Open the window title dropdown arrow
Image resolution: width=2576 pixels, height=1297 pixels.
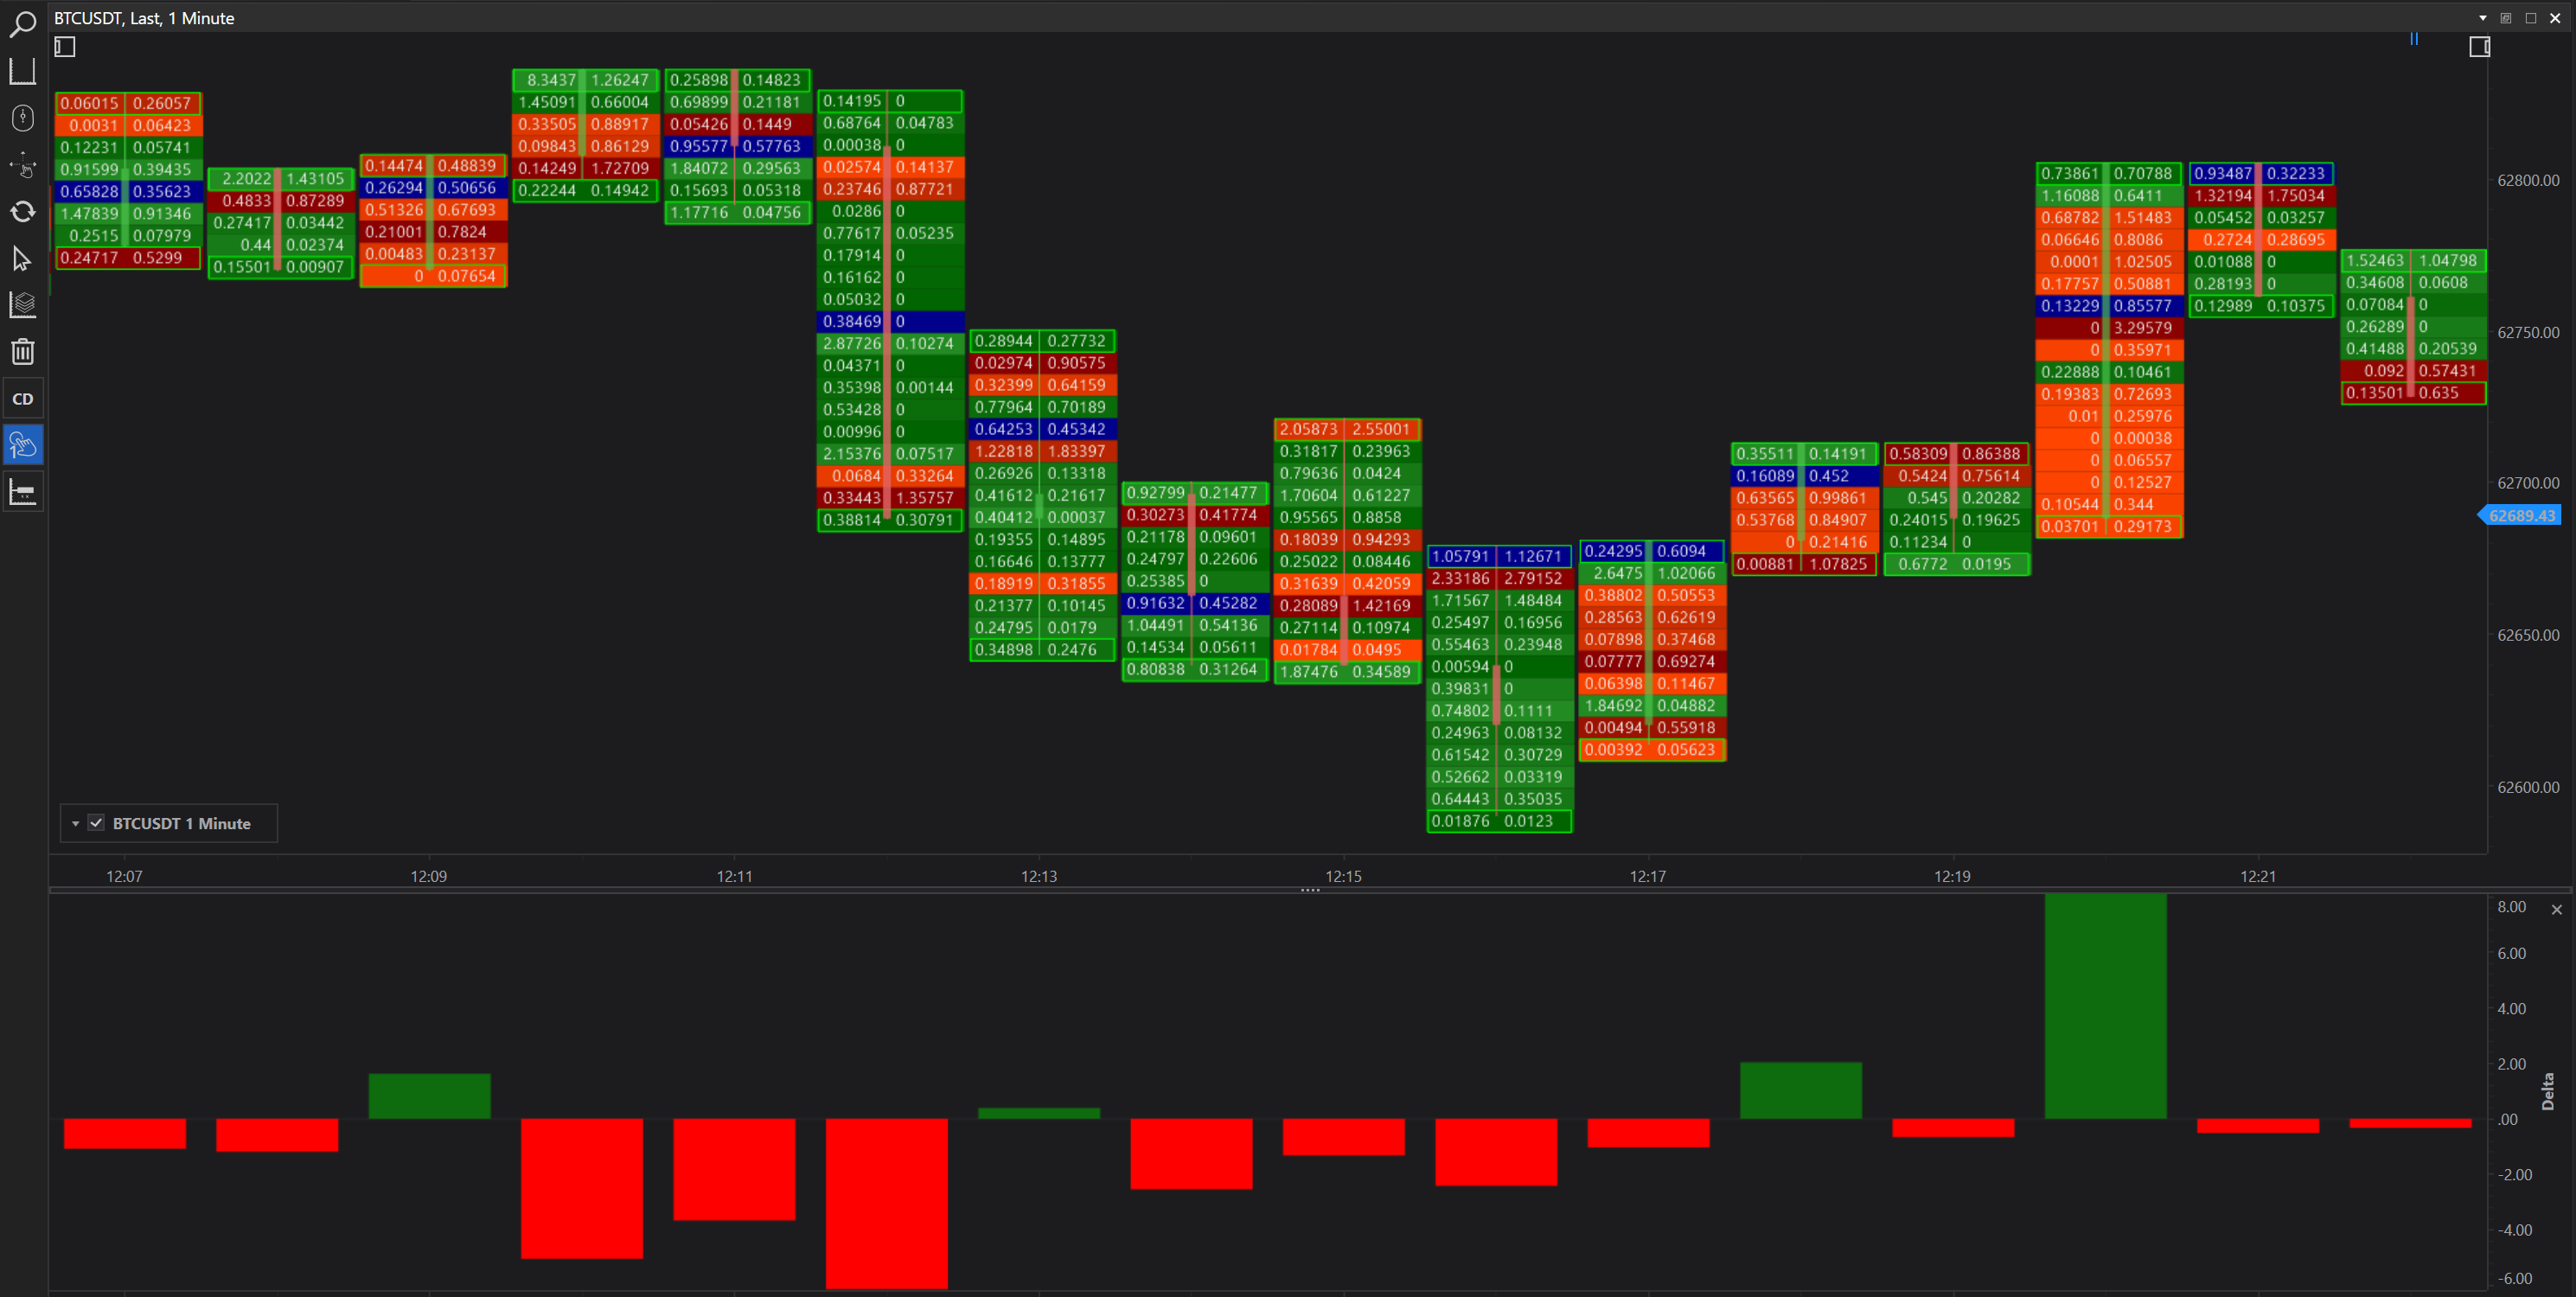coord(2482,18)
